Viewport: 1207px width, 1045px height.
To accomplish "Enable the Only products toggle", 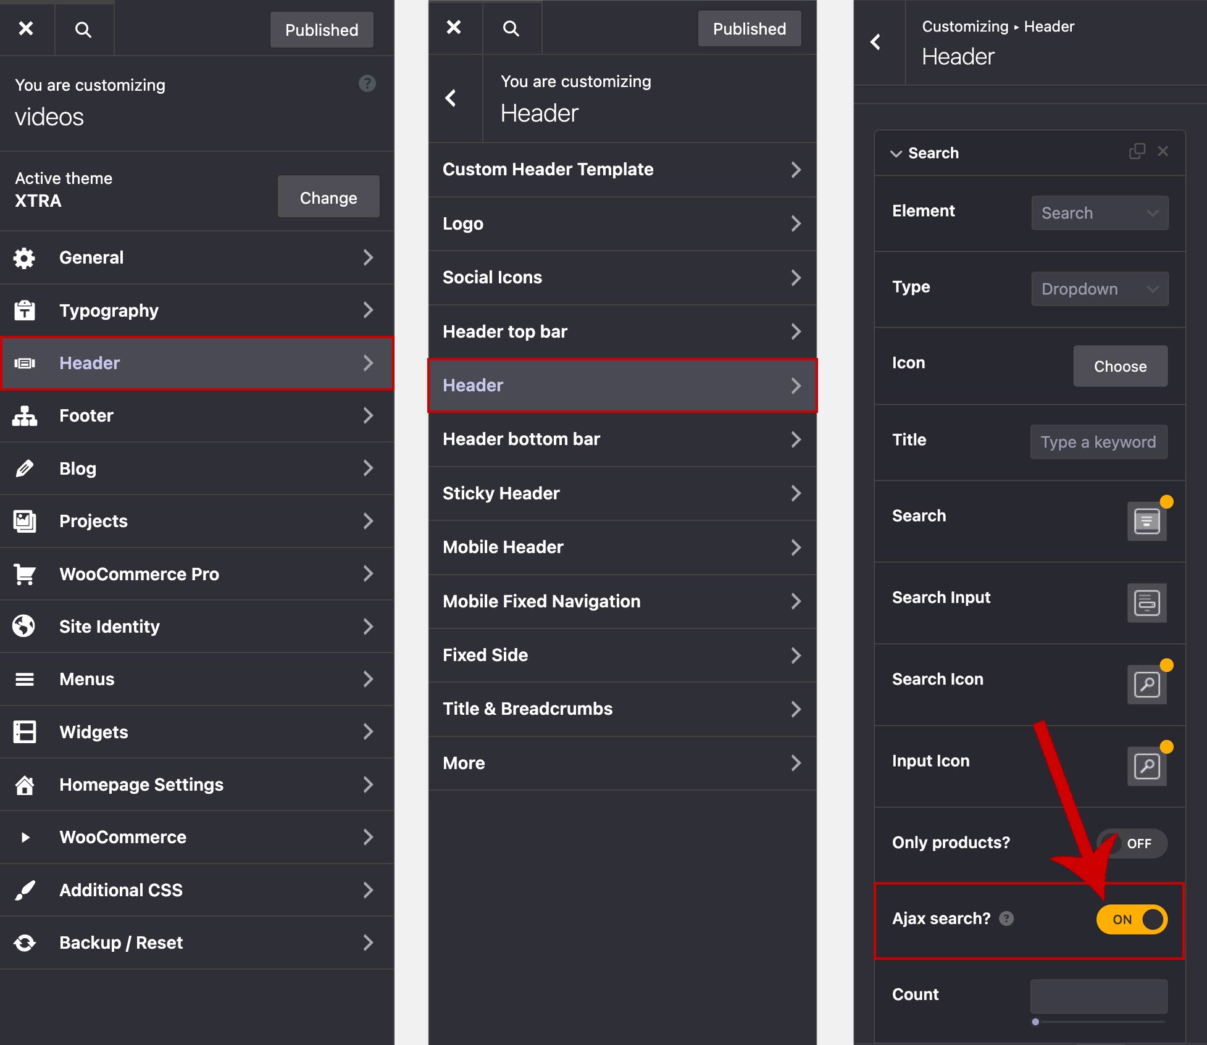I will (1132, 843).
